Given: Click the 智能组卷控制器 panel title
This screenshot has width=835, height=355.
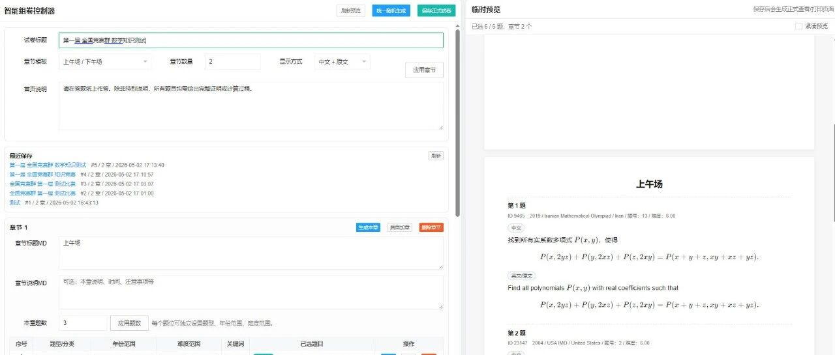Looking at the screenshot, I should click(29, 11).
